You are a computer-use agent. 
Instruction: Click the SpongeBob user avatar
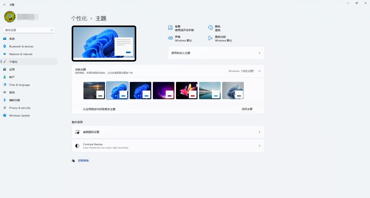10,17
